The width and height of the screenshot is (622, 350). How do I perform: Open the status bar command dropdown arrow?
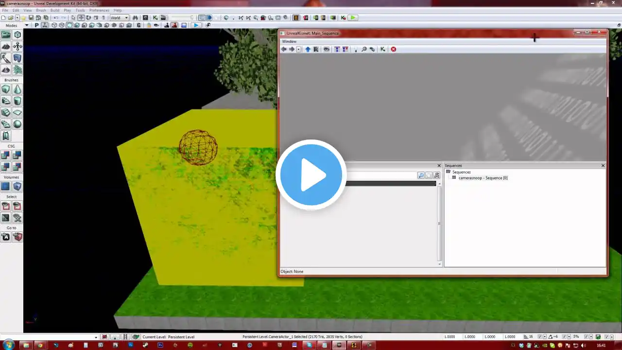click(x=96, y=337)
